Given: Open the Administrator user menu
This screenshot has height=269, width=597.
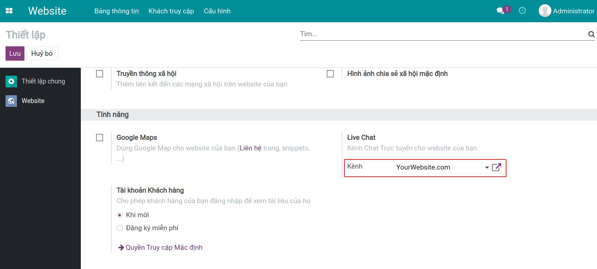Looking at the screenshot, I should [567, 11].
